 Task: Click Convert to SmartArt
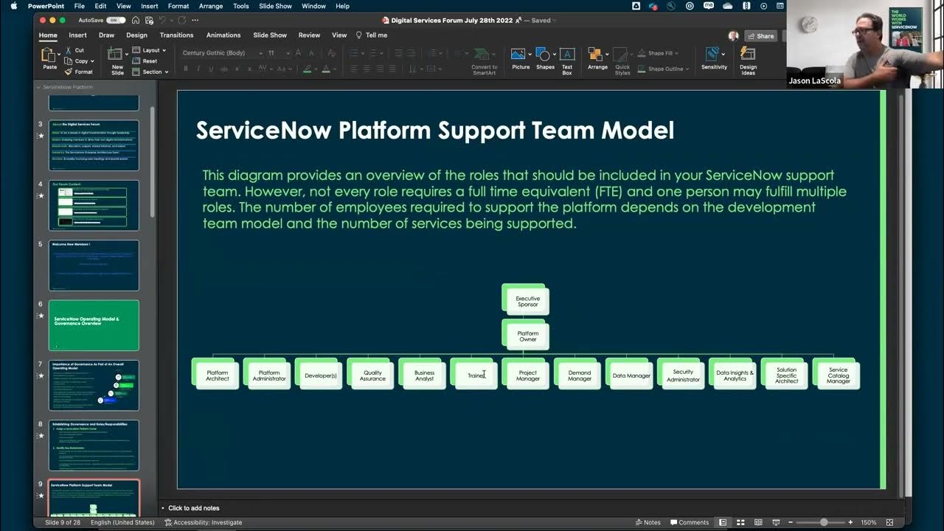coord(485,61)
